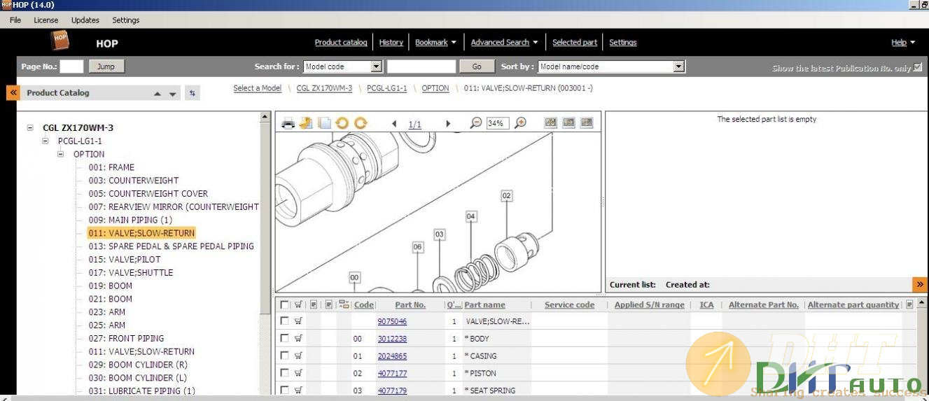Click the HOP book logo icon
929x401 pixels.
click(60, 41)
